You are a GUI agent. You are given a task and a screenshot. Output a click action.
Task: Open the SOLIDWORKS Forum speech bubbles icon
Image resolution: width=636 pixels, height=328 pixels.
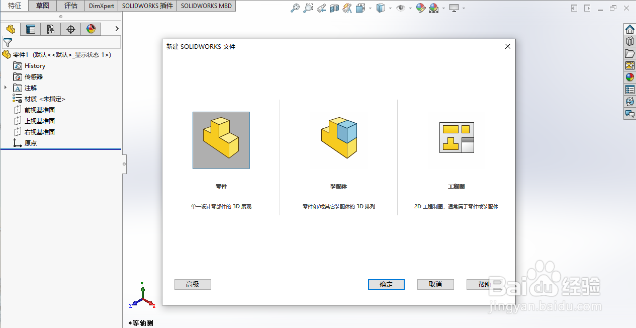[629, 114]
